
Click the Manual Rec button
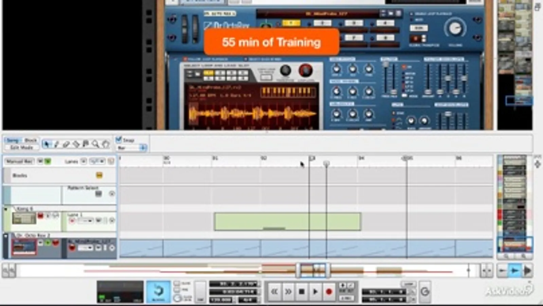coord(19,161)
